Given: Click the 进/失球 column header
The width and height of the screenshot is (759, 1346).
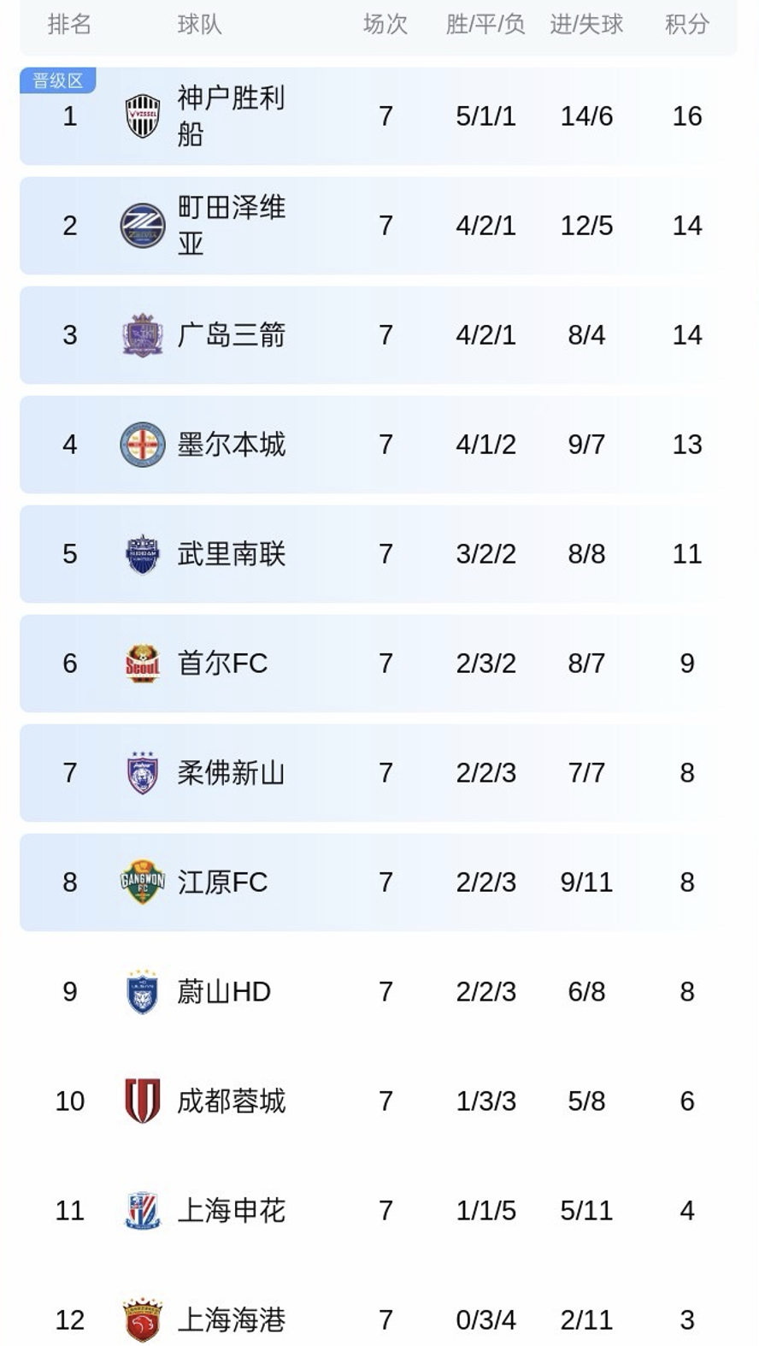Looking at the screenshot, I should click(x=586, y=24).
